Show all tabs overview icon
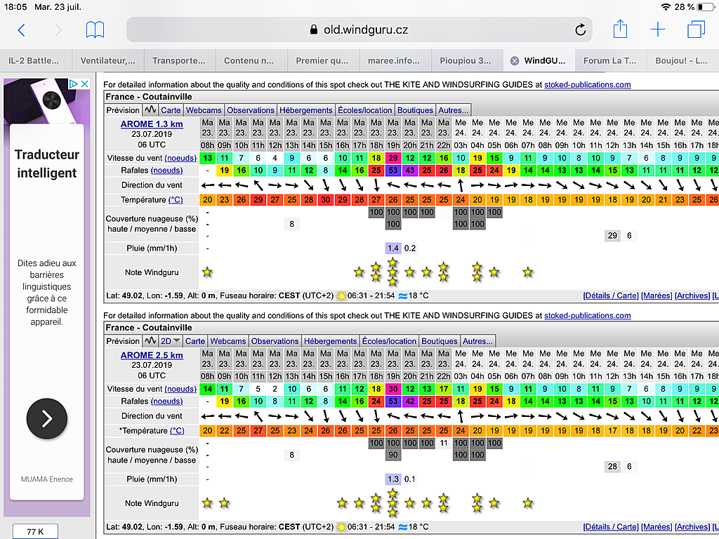This screenshot has width=719, height=539. pos(696,29)
